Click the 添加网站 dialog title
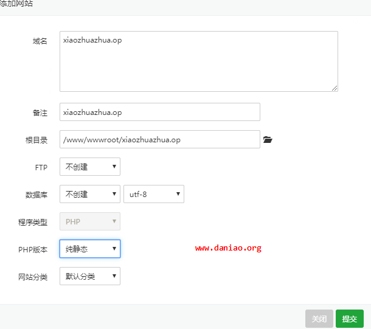This screenshot has height=329, width=371. [16, 3]
